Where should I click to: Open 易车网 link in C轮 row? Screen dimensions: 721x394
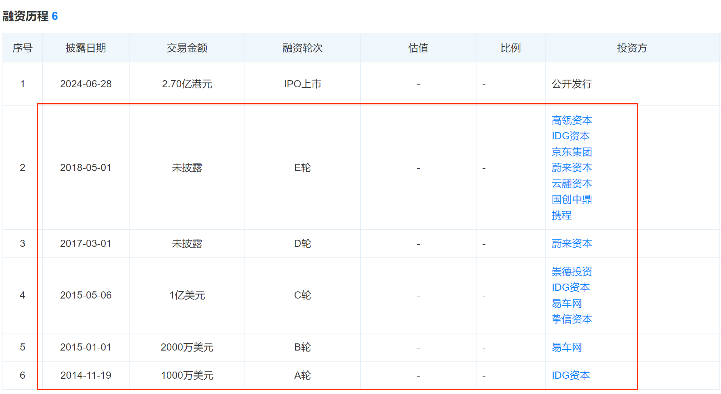[x=566, y=304]
